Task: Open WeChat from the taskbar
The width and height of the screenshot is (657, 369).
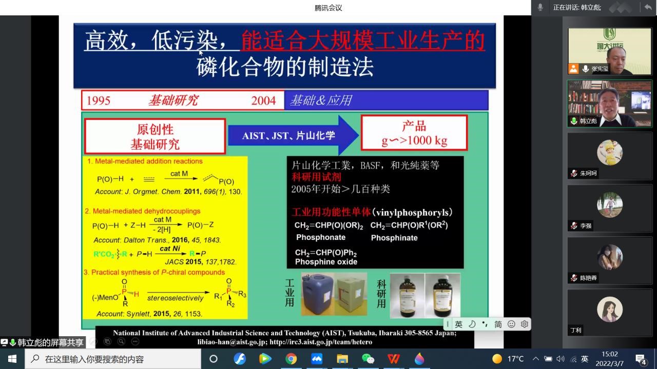Action: [368, 359]
